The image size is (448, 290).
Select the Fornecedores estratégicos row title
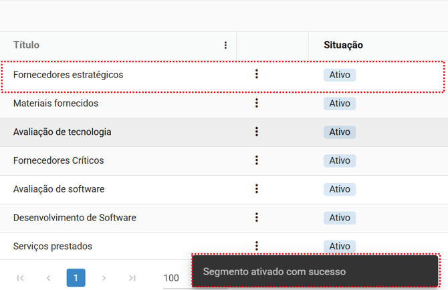click(68, 75)
